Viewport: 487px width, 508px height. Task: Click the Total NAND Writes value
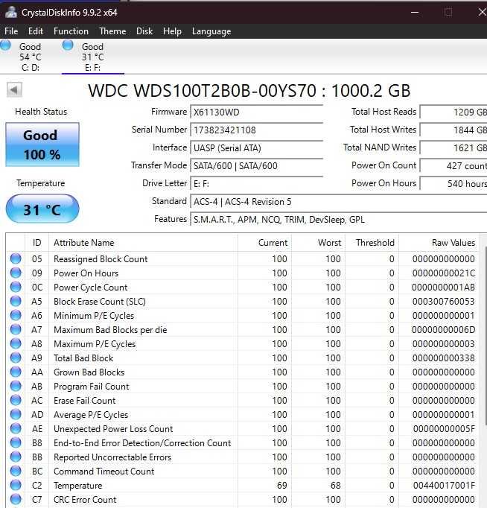tap(453, 147)
